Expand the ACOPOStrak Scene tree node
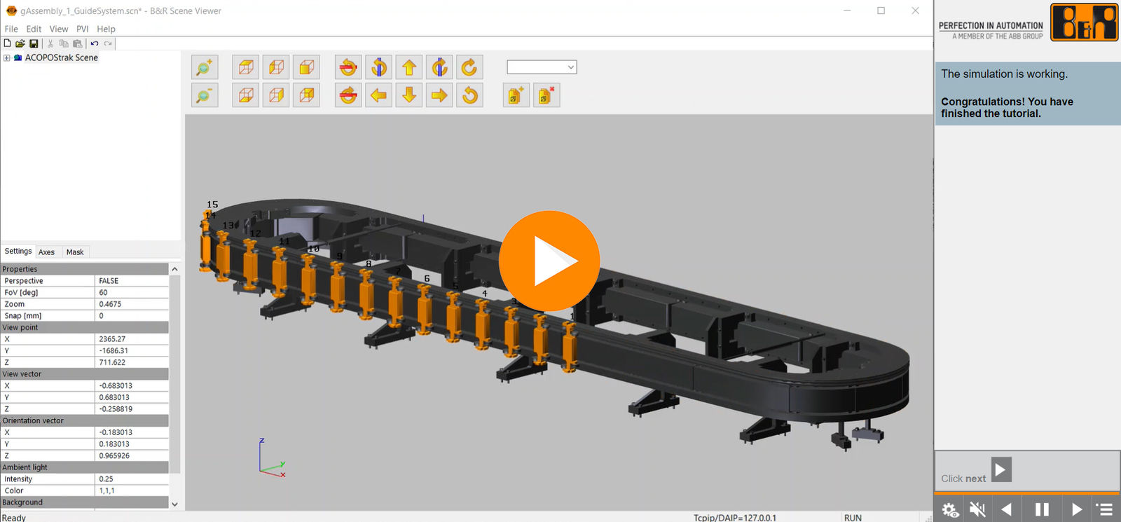This screenshot has height=522, width=1121. coord(7,58)
